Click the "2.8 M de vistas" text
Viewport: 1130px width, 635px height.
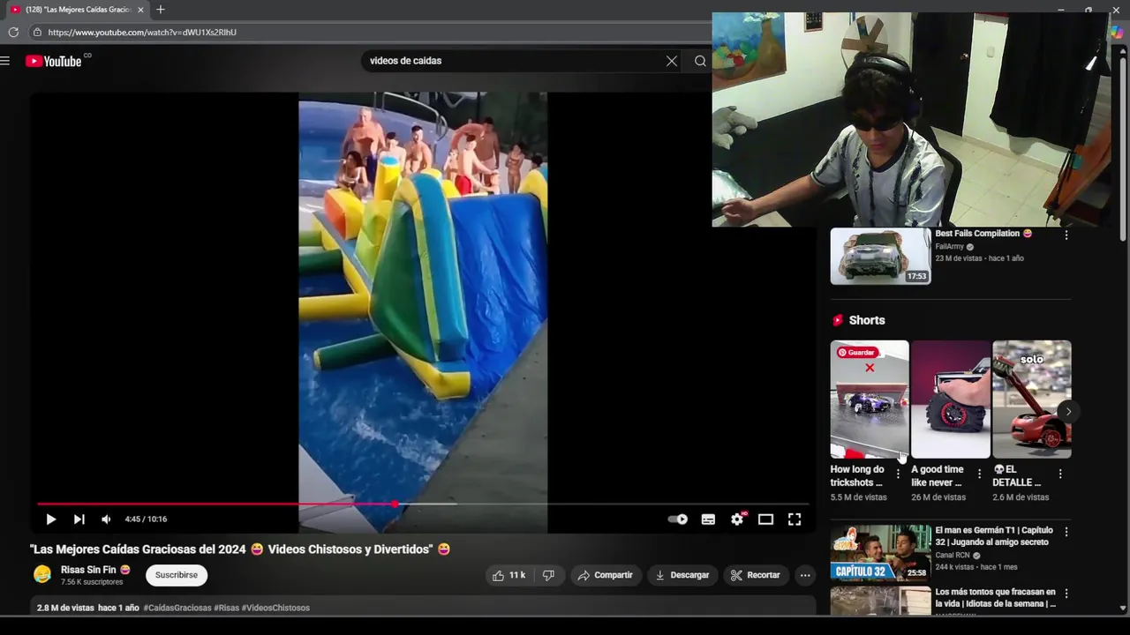pyautogui.click(x=65, y=608)
